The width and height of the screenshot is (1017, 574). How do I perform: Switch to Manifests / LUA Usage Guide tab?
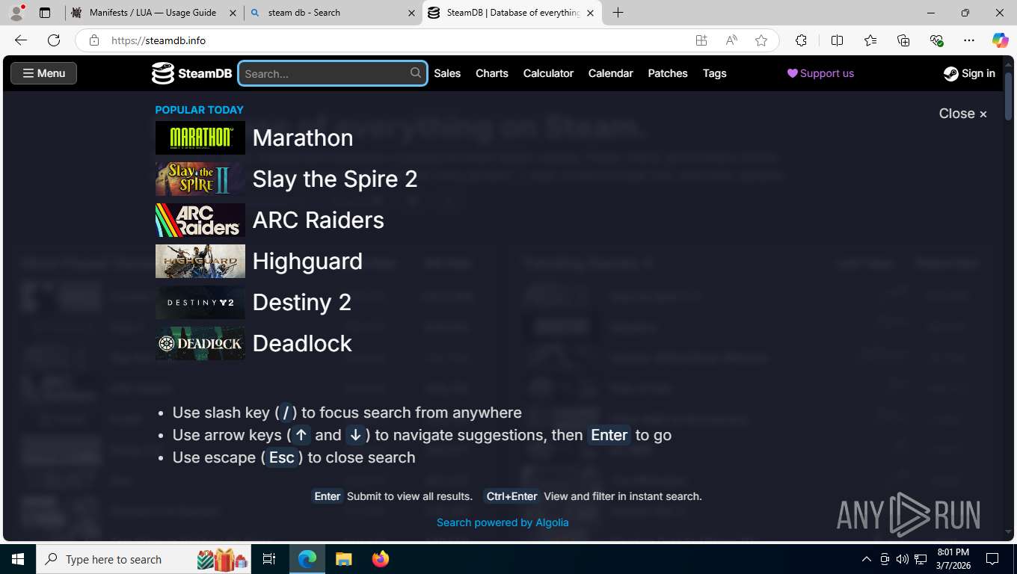152,13
